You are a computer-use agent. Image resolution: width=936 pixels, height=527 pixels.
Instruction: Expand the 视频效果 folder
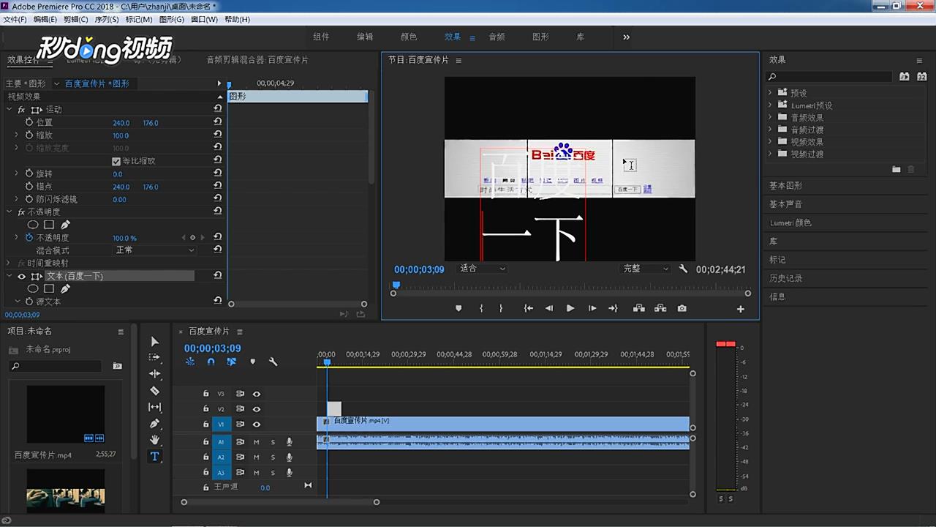click(770, 142)
